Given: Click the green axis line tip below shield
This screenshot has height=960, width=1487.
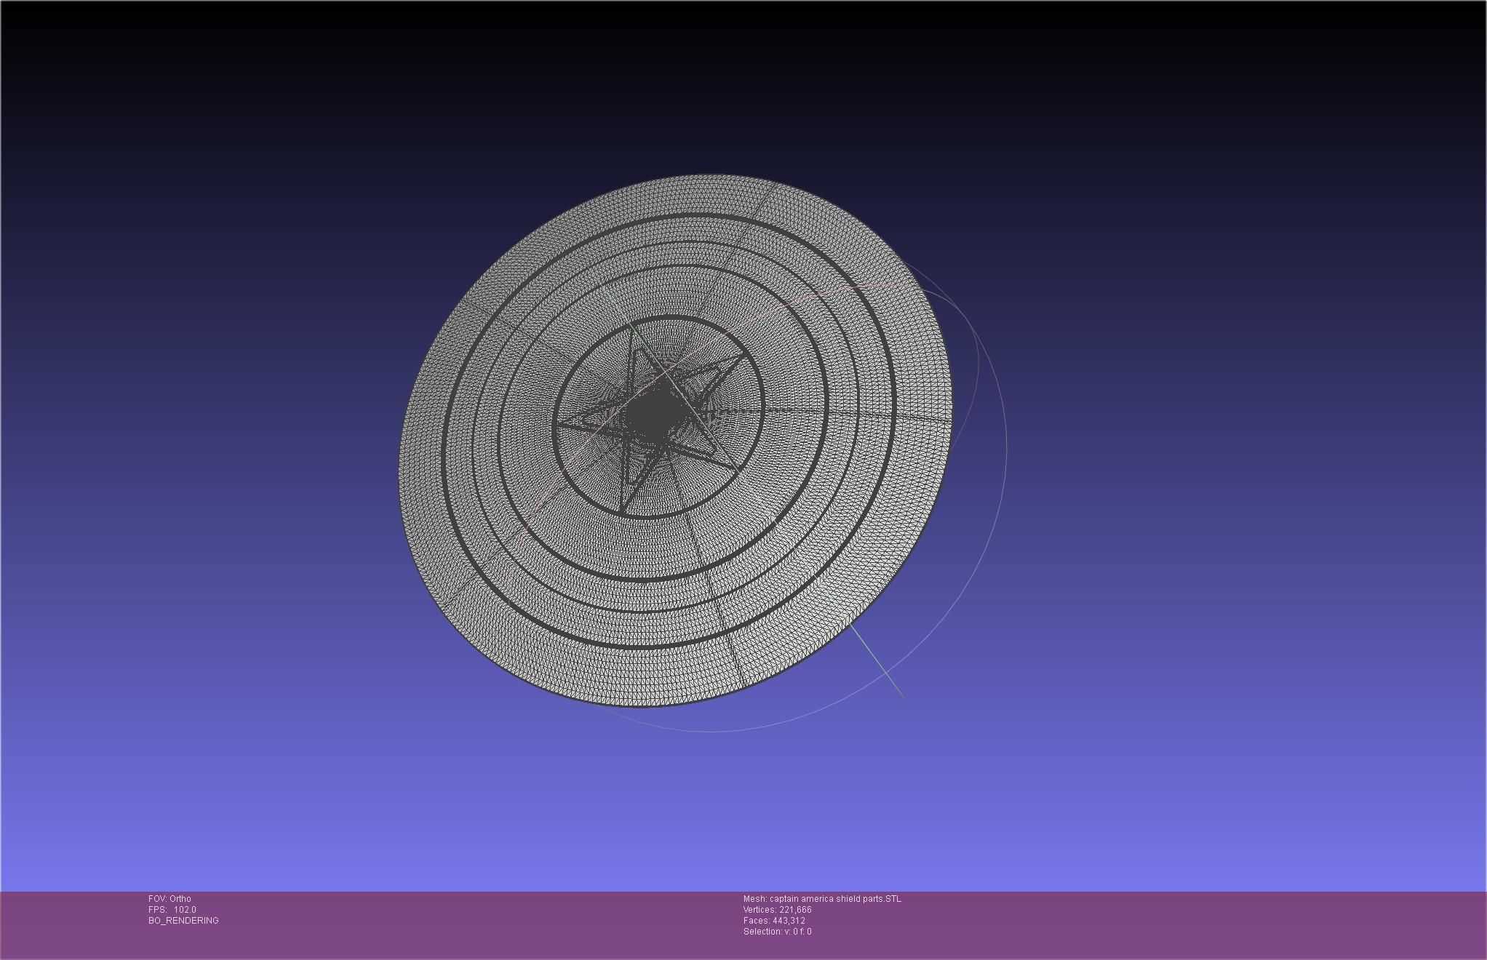Looking at the screenshot, I should [902, 695].
